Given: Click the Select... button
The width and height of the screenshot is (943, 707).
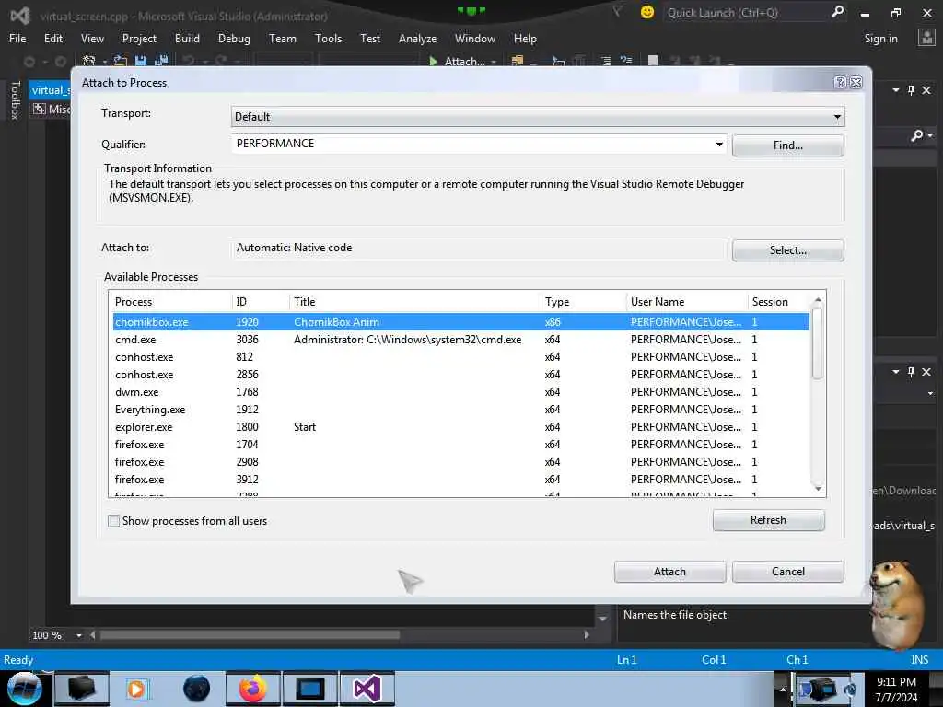Looking at the screenshot, I should click(788, 250).
